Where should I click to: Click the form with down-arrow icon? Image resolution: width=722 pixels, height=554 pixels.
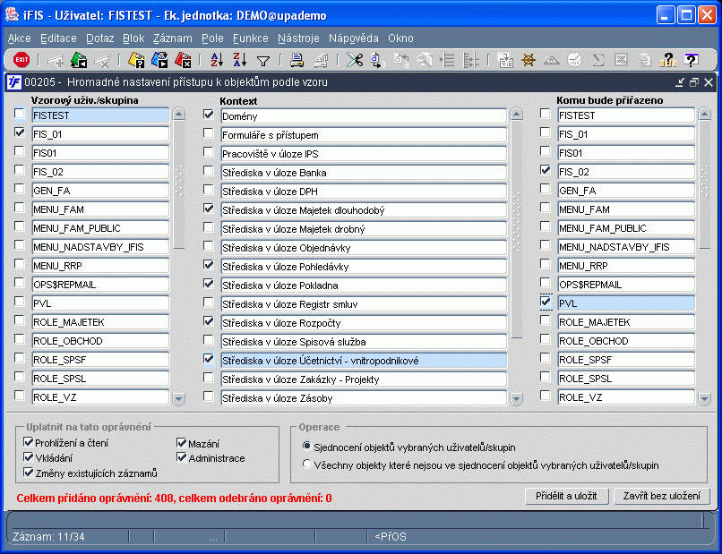coord(505,60)
